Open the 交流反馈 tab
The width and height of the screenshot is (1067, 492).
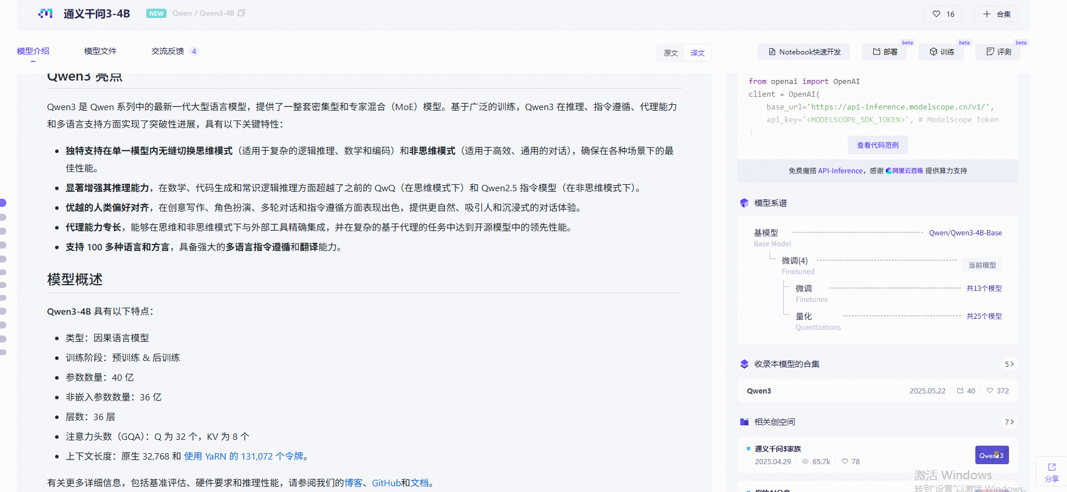(x=168, y=51)
